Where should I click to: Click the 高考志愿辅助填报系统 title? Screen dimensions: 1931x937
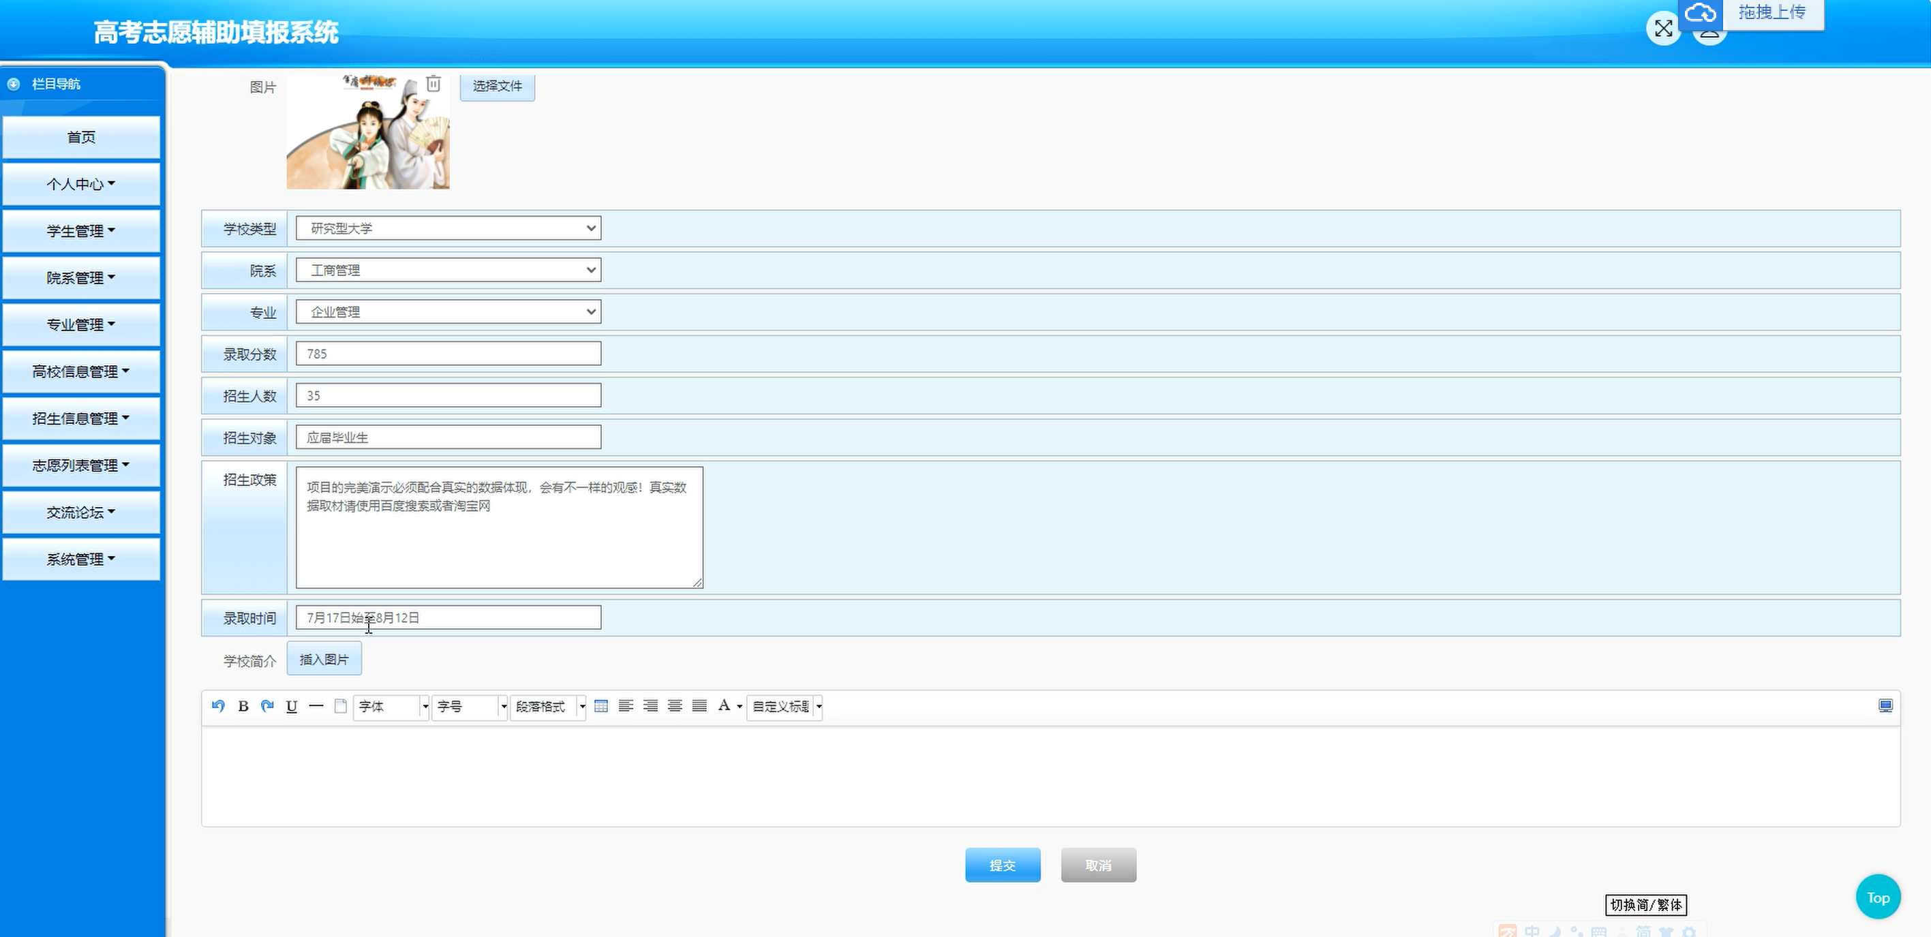216,32
